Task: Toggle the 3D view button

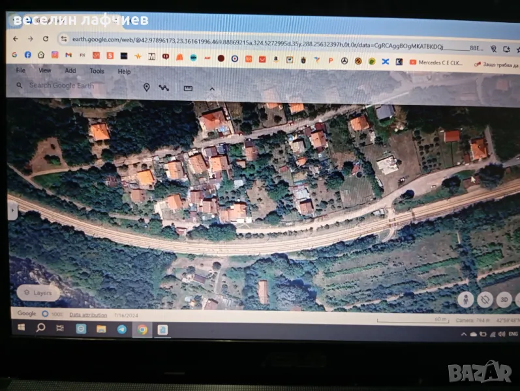Action: [504, 300]
